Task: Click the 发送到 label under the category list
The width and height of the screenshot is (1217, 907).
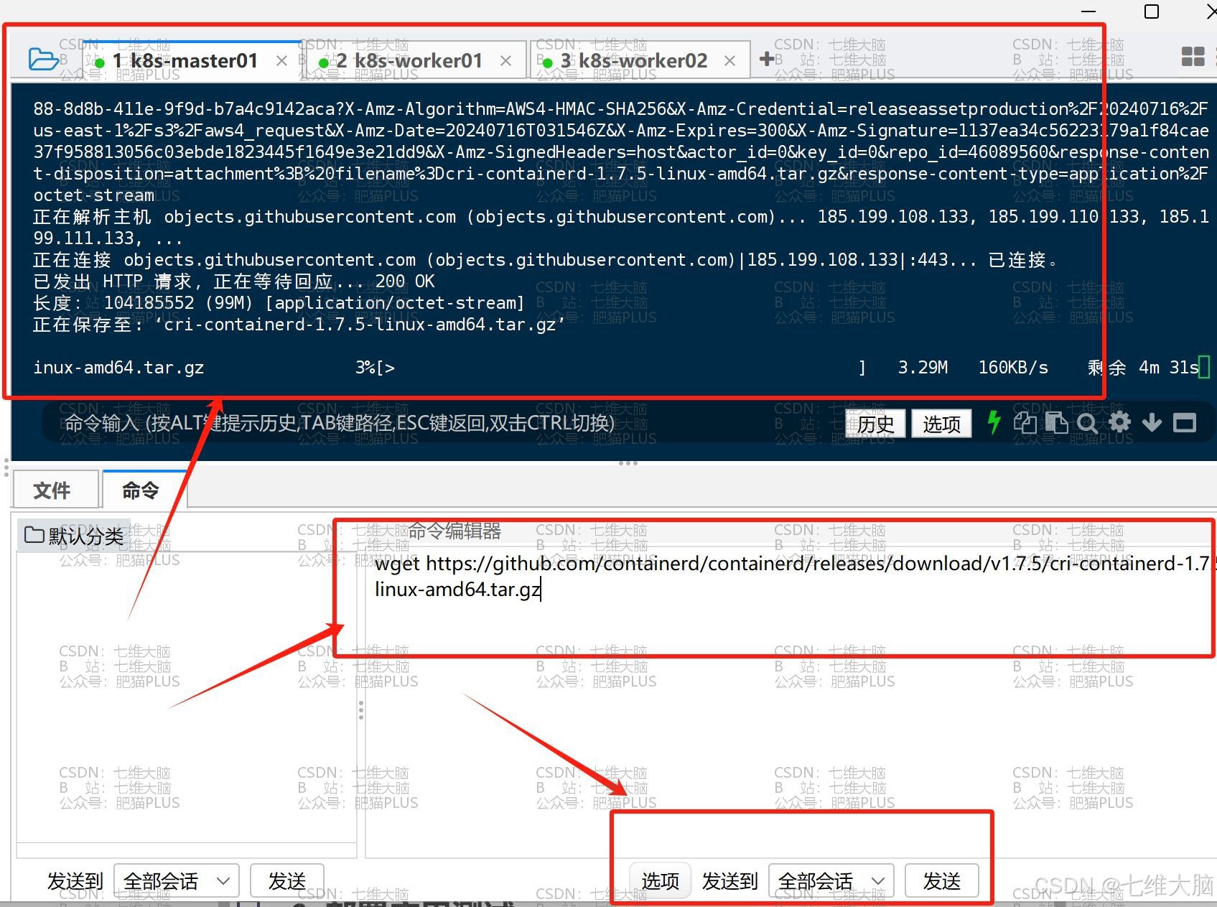Action: pos(75,881)
